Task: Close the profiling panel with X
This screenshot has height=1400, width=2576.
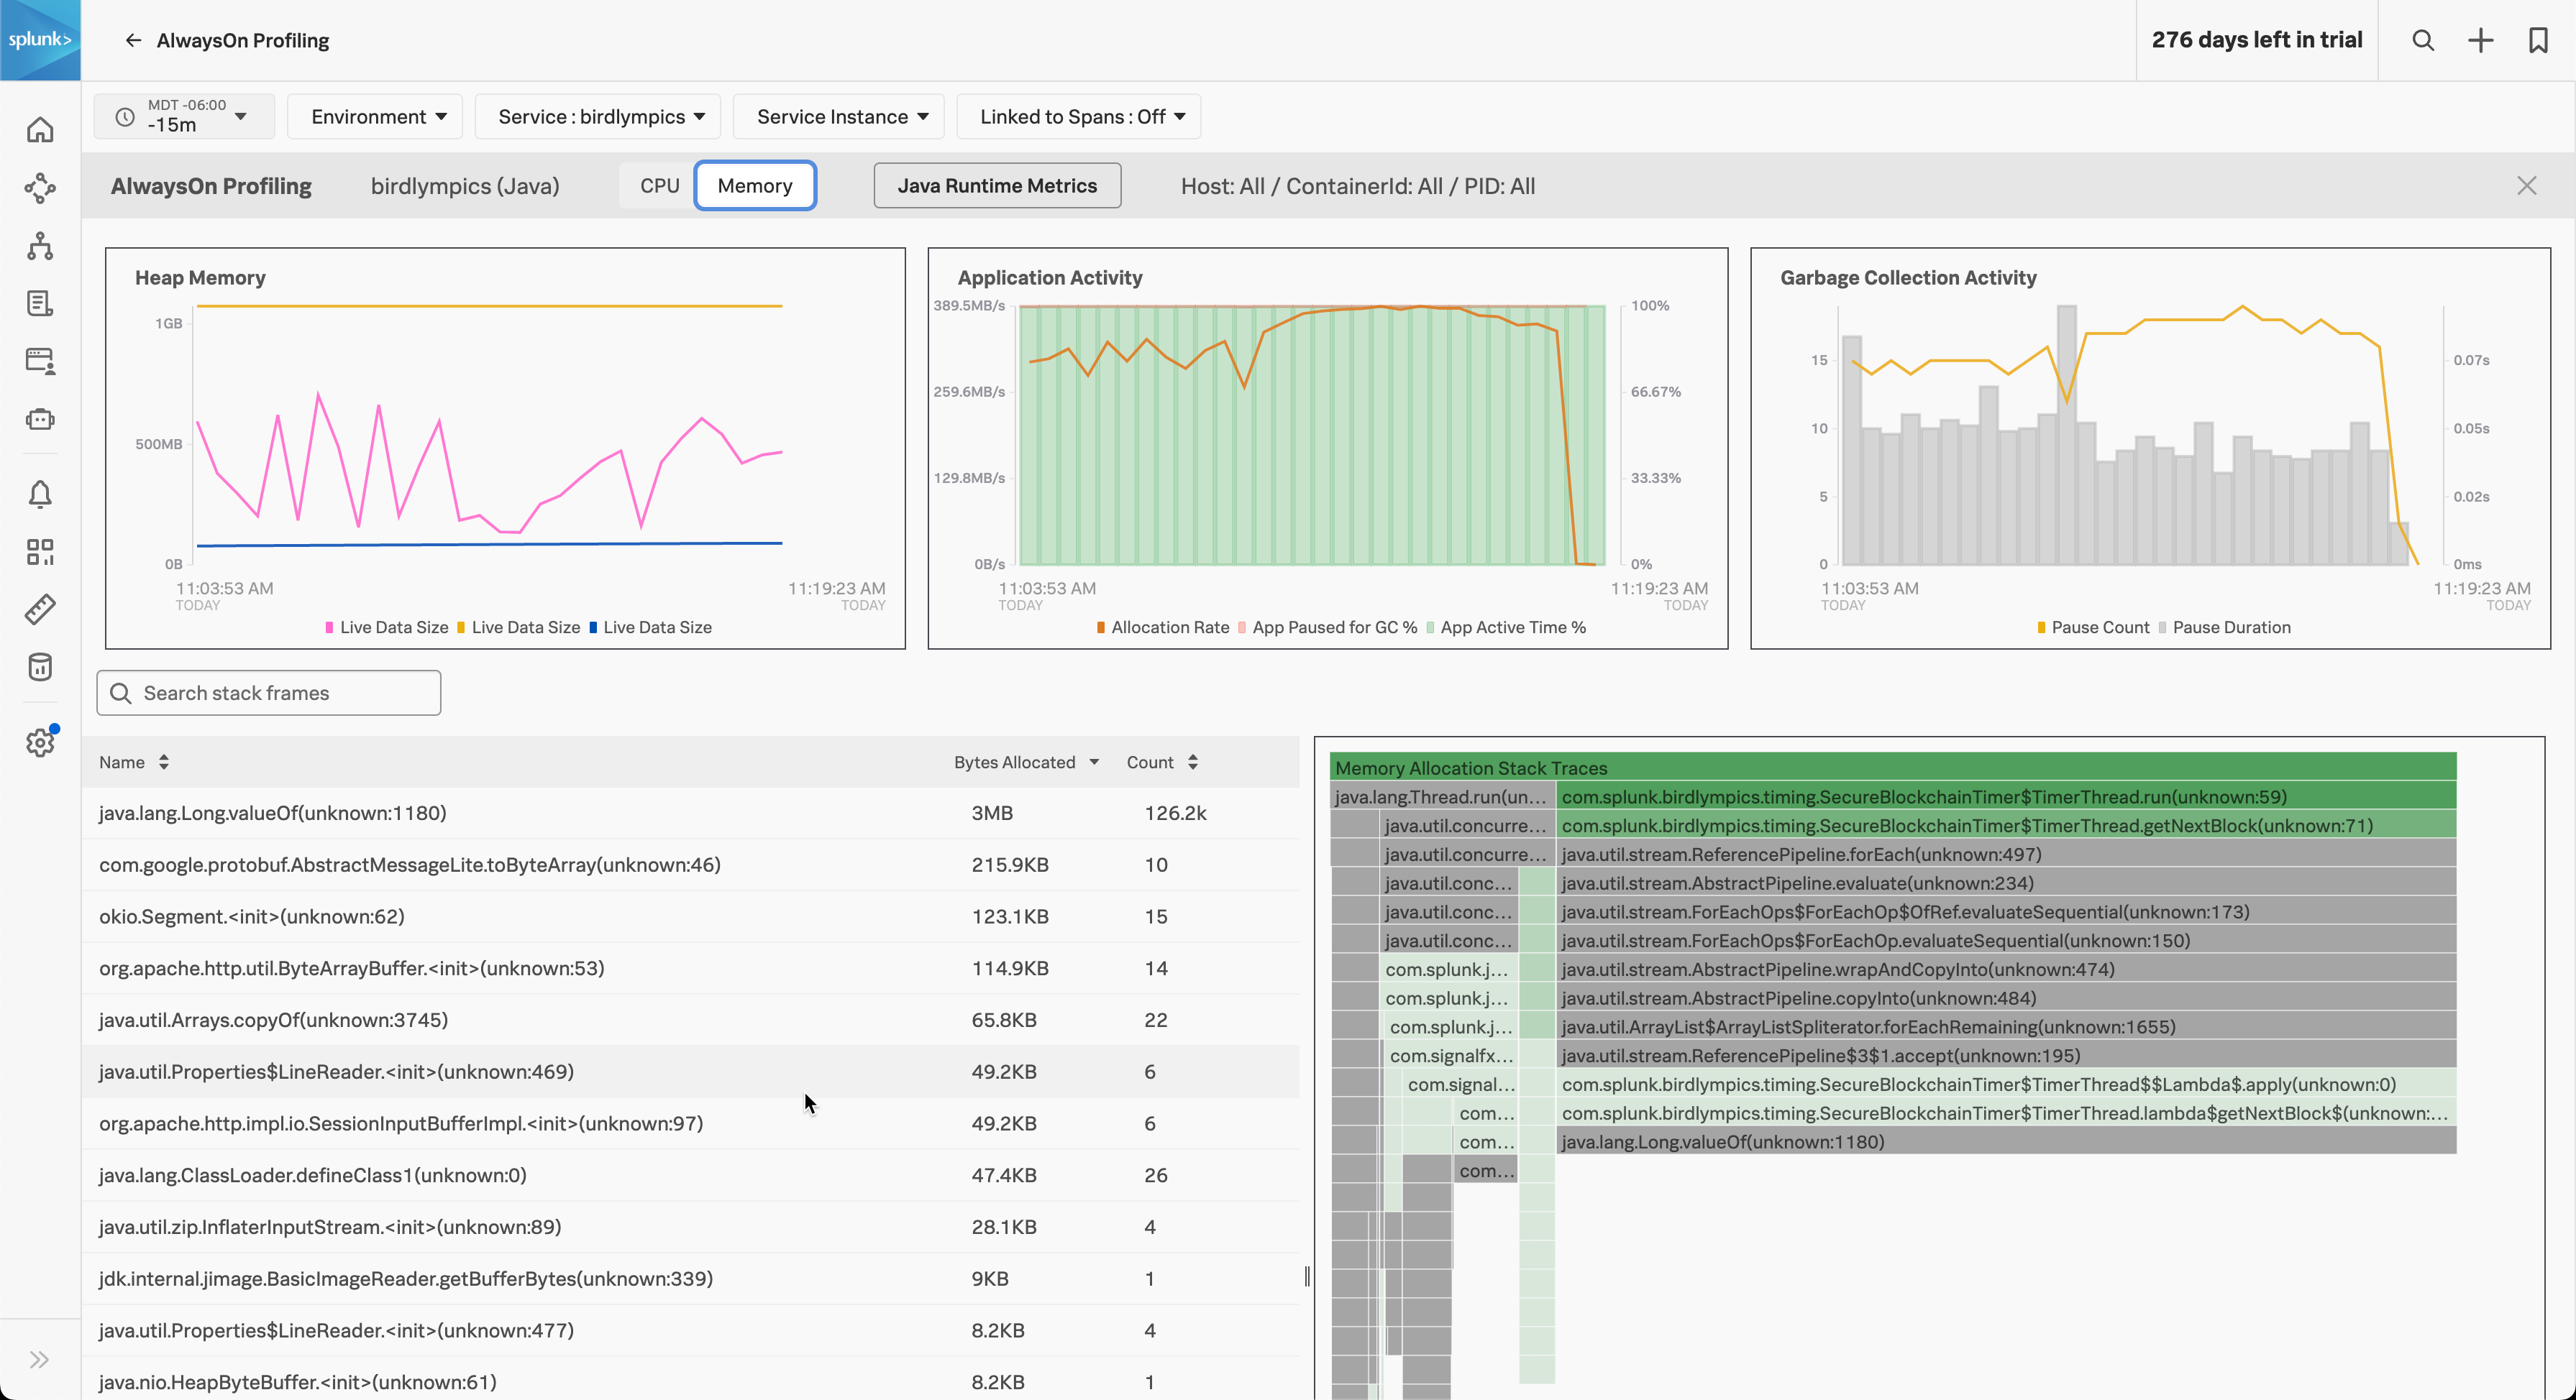Action: (2527, 186)
